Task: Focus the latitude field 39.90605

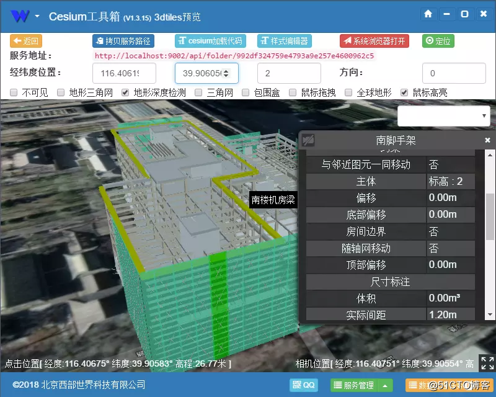Action: pos(206,73)
